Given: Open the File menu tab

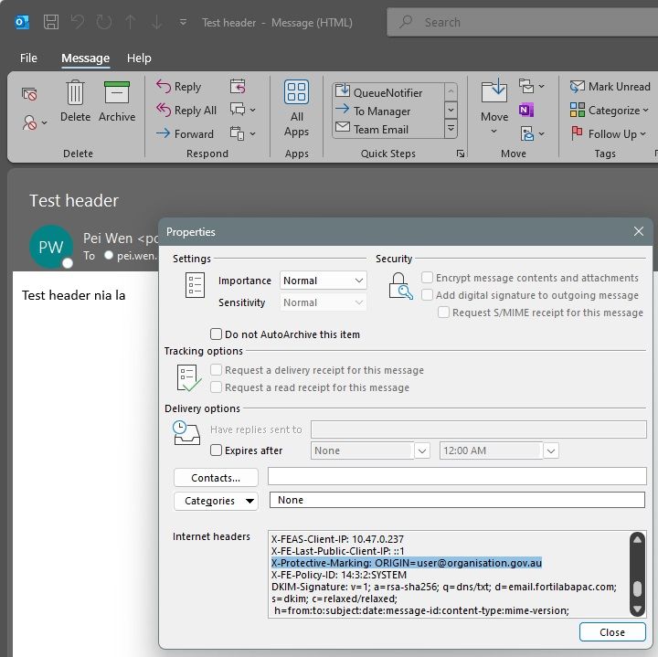Looking at the screenshot, I should pyautogui.click(x=28, y=58).
